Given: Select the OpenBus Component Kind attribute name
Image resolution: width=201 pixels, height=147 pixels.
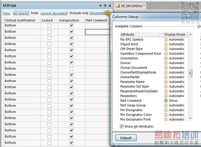Looking at the screenshot, I should (x=140, y=54).
